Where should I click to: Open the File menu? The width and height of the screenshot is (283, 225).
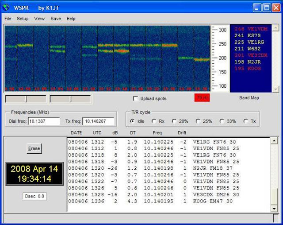point(8,19)
